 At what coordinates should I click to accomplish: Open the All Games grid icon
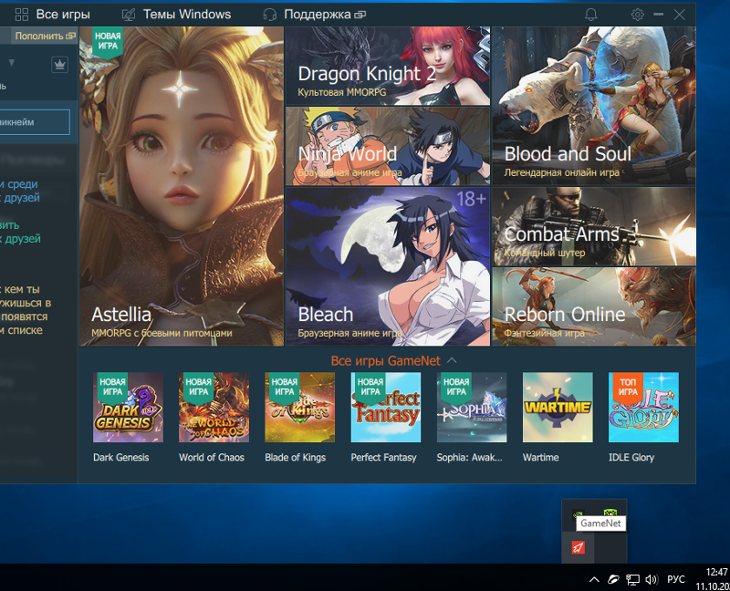pos(21,15)
